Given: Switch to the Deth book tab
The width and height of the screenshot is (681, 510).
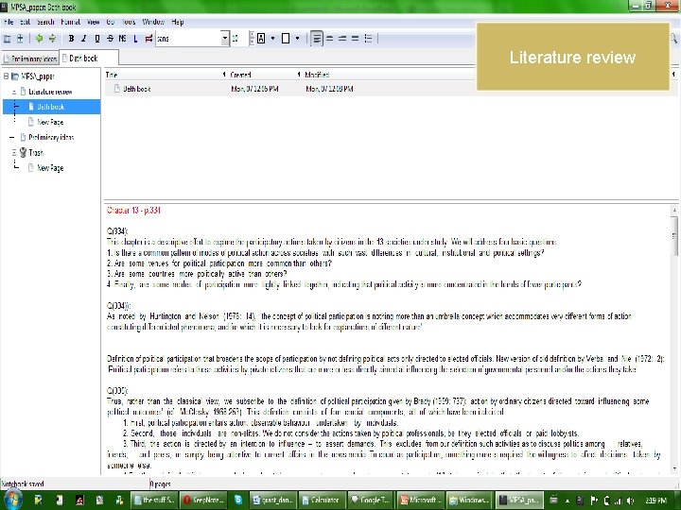Looking at the screenshot, I should (x=89, y=58).
